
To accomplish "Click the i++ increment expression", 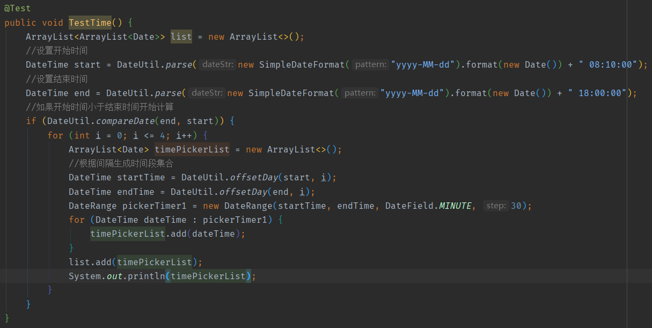I will 184,135.
